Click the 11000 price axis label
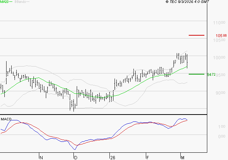The height and width of the screenshot is (160, 228). 219,23
